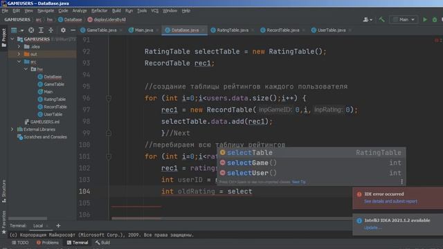Choose selectUser() completion suggestion
The height and width of the screenshot is (249, 443).
coord(311,173)
